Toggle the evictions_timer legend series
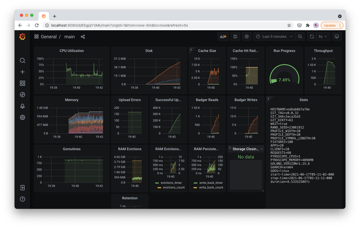 [x=171, y=183]
